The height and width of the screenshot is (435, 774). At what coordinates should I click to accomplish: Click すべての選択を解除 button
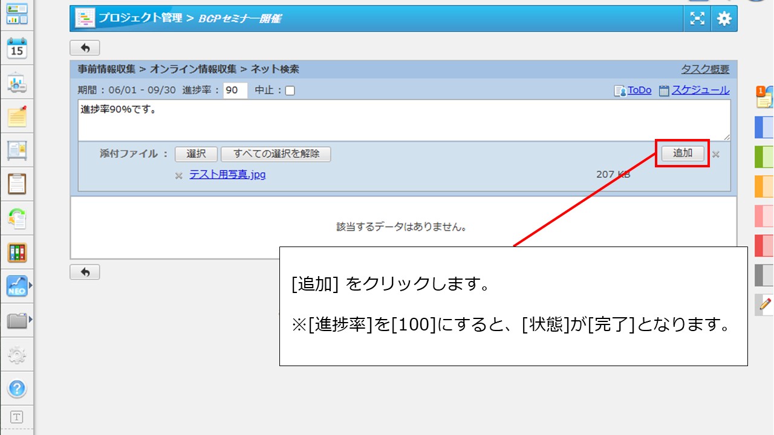pyautogui.click(x=276, y=154)
